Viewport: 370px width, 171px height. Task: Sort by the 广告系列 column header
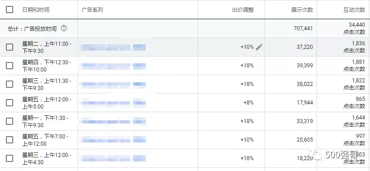[x=92, y=9]
